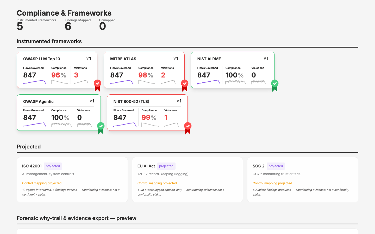Open the OWASP LLM Top 10 framework title
Screen dimensions: 375x234
(42, 59)
